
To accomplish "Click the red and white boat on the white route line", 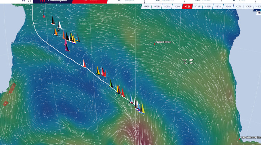I will click(84, 64).
